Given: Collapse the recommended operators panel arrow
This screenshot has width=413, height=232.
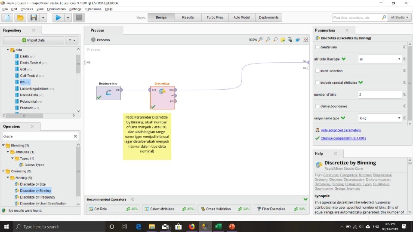Looking at the screenshot, I should [305, 199].
